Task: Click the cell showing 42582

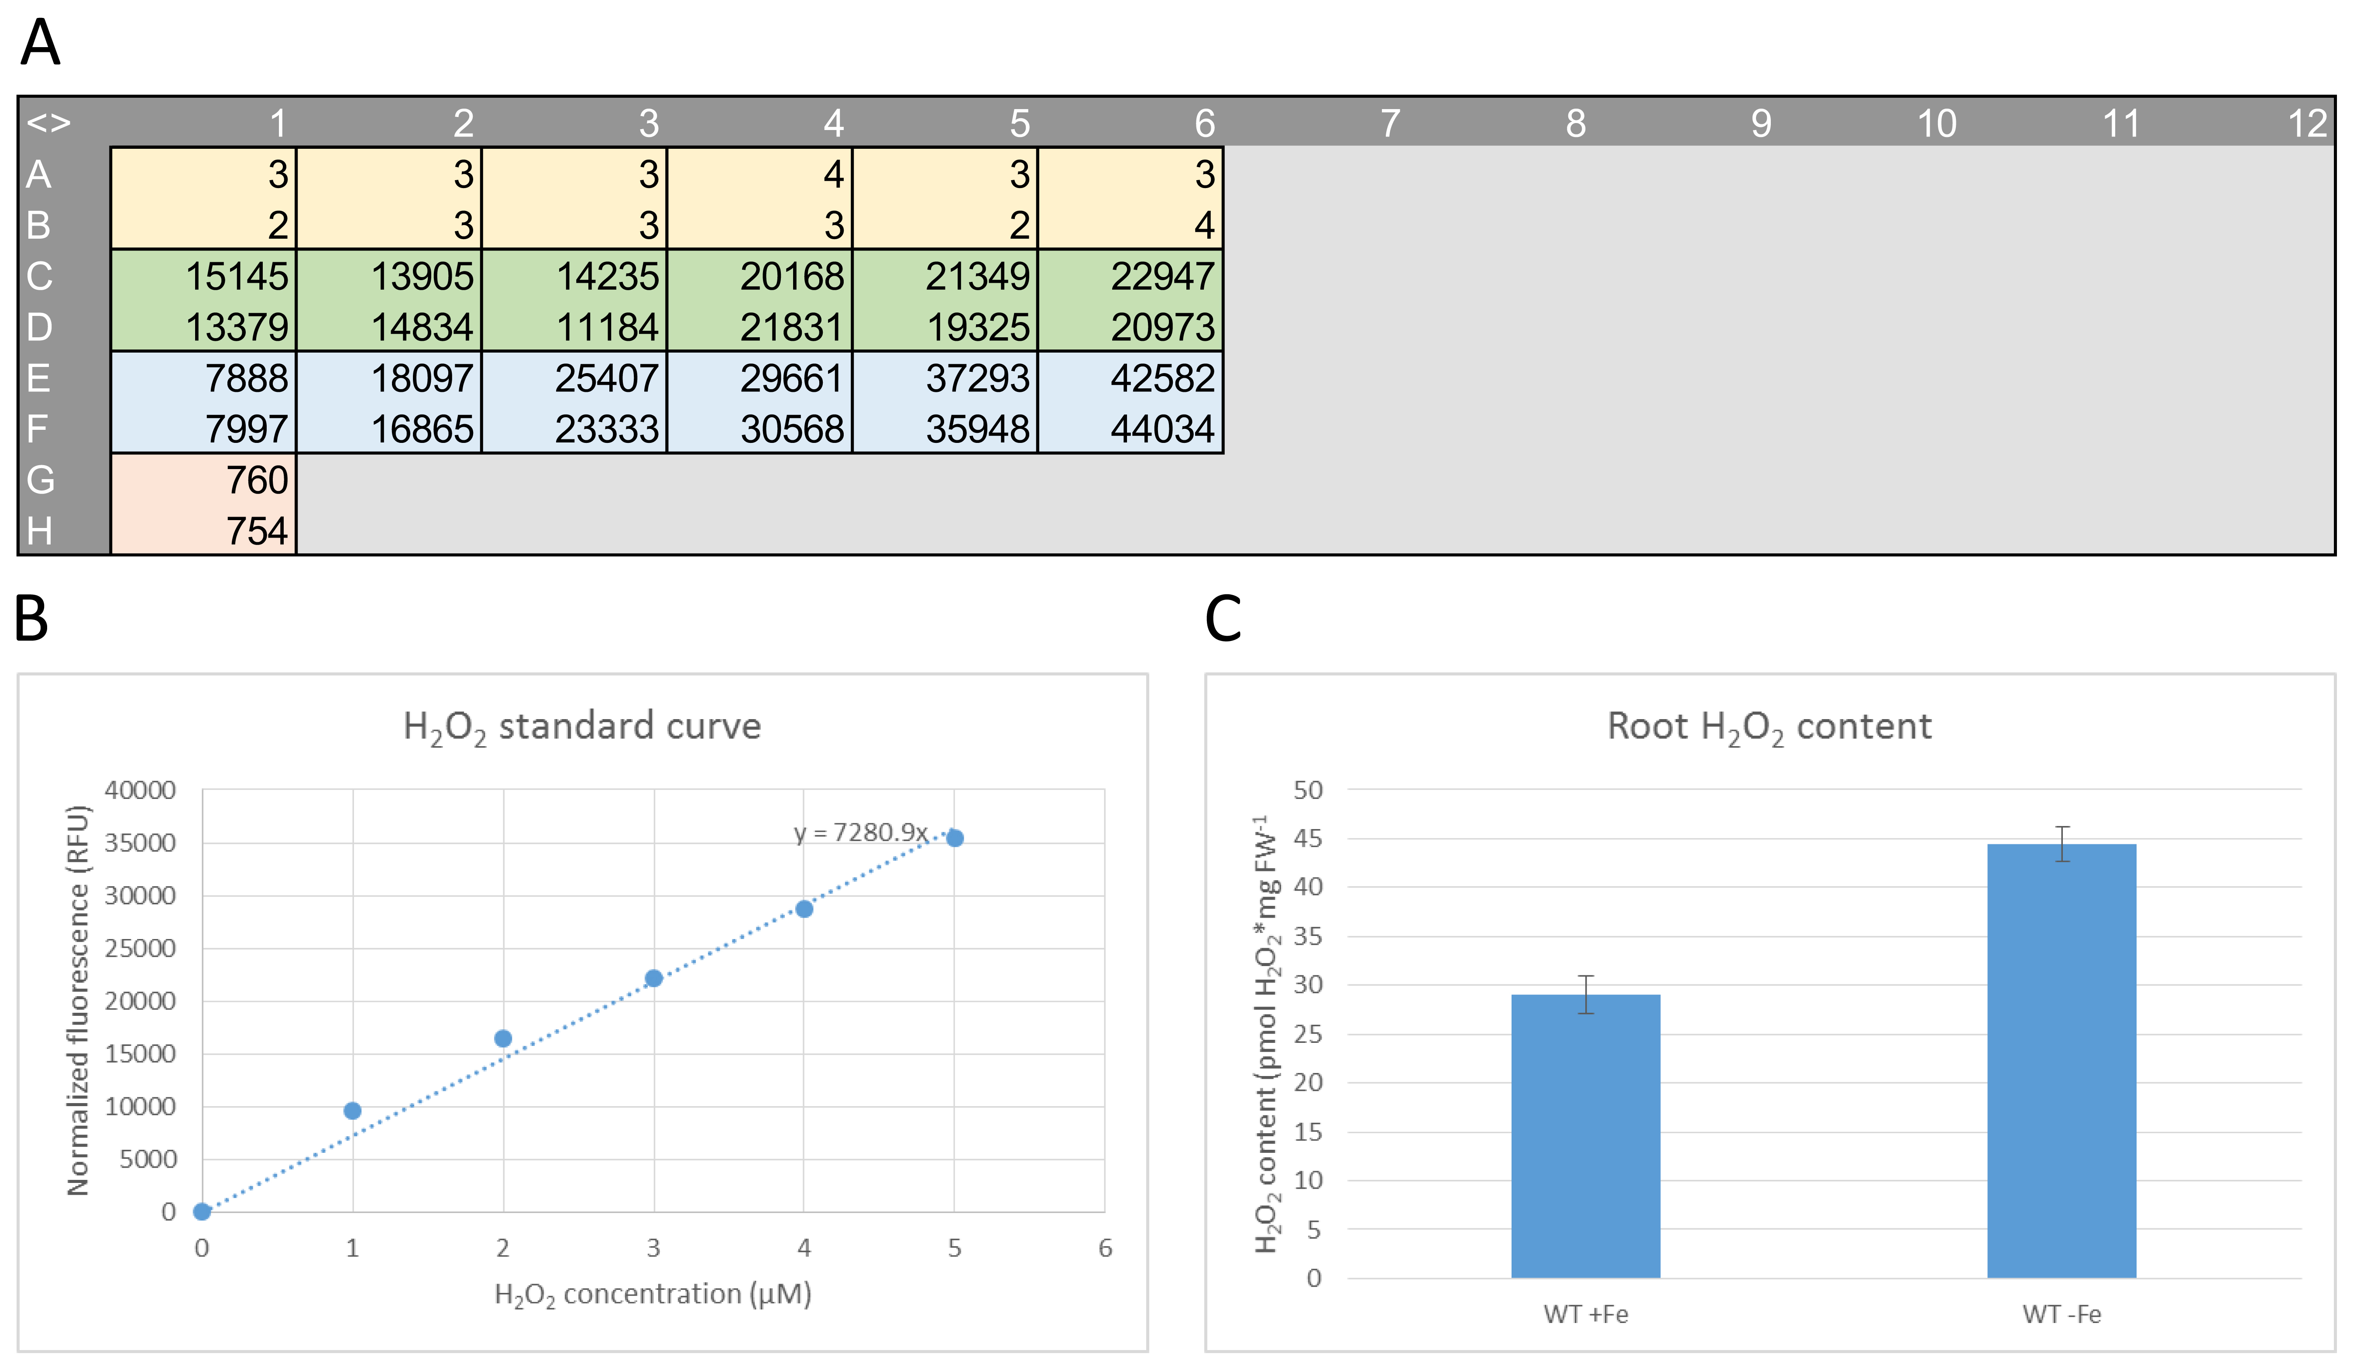Action: pyautogui.click(x=1130, y=378)
